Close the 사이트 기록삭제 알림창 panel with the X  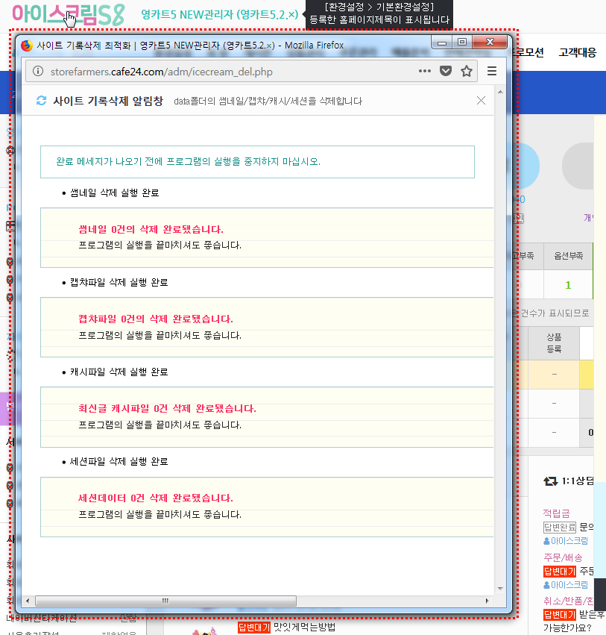pos(481,101)
